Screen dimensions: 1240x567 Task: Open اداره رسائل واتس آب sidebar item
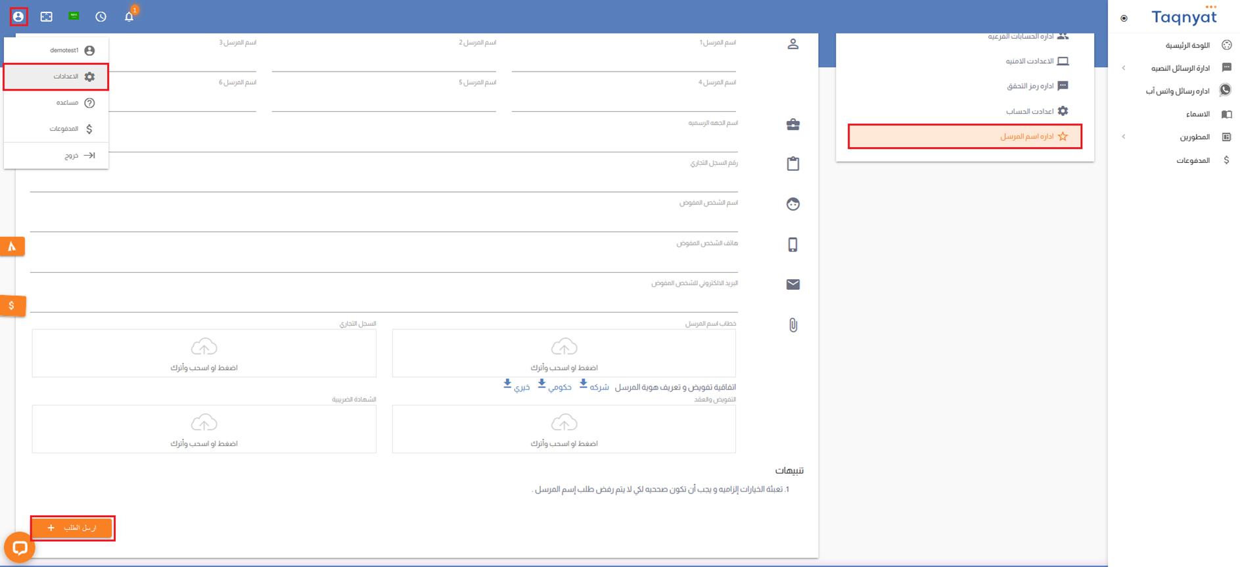1178,91
